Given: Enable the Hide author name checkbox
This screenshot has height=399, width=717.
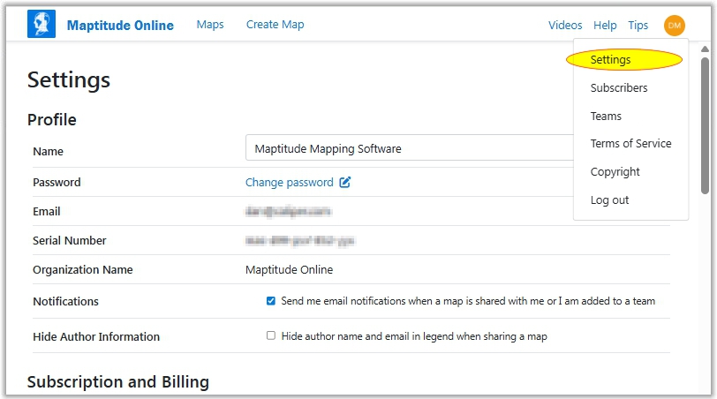Looking at the screenshot, I should pyautogui.click(x=271, y=336).
